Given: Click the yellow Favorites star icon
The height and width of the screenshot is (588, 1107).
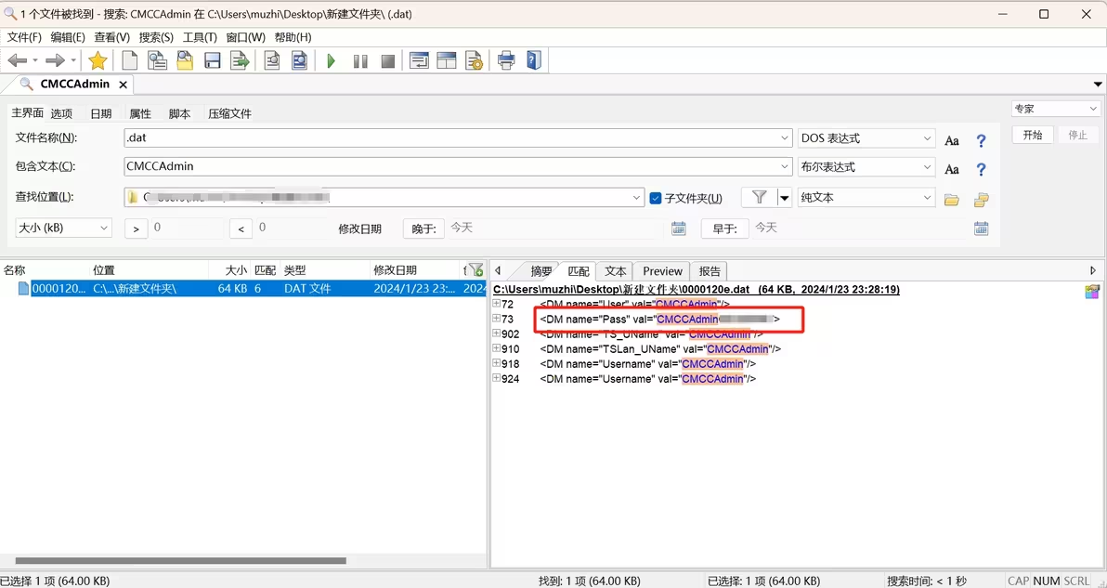Looking at the screenshot, I should [98, 61].
